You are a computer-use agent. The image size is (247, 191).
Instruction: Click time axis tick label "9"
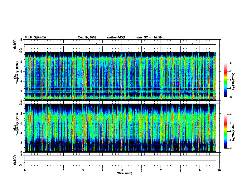tap(200, 170)
